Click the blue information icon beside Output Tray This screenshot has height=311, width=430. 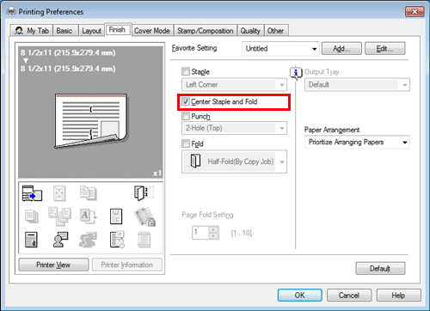[296, 73]
